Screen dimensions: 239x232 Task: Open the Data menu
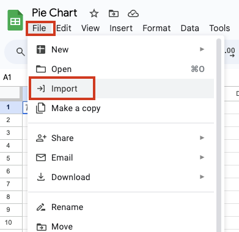pos(189,28)
